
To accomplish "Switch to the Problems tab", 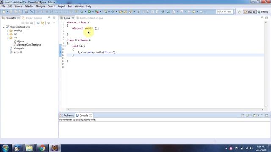I will [x=67, y=115].
